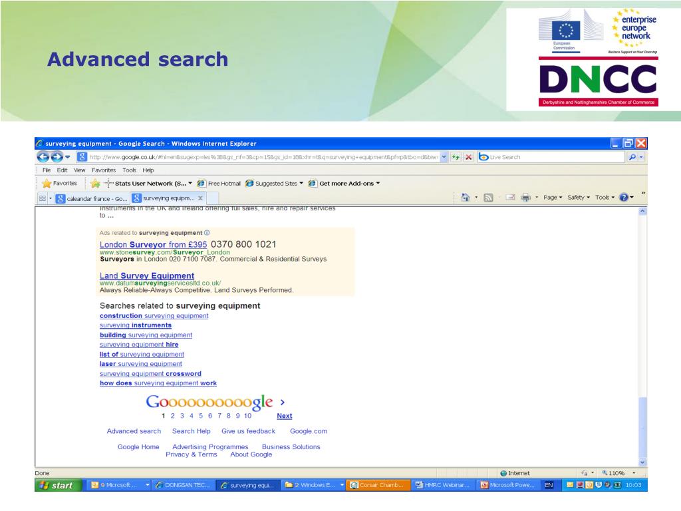
Task: Click the Give us feedback link
Action: (249, 431)
